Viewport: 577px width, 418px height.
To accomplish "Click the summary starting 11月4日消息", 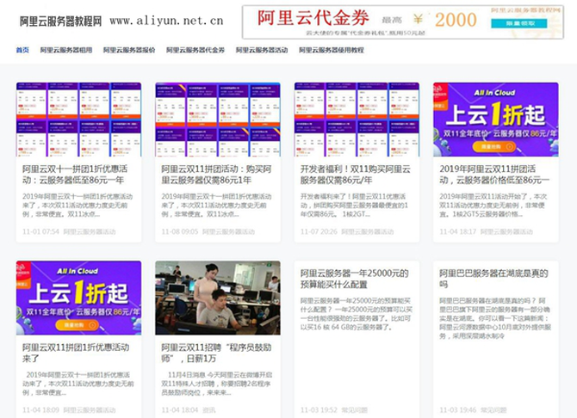I will [217, 384].
